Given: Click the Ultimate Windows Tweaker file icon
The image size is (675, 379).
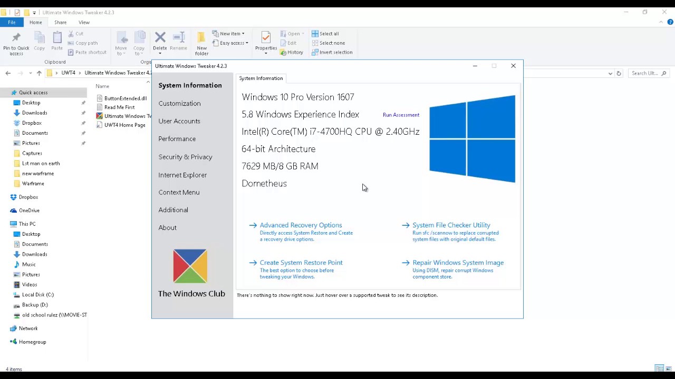Looking at the screenshot, I should [100, 116].
